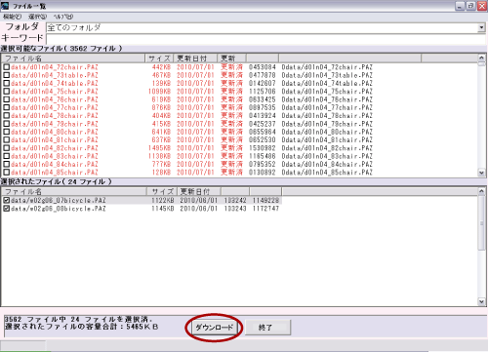Click the selected files list scroll-up arrow

click(x=481, y=191)
